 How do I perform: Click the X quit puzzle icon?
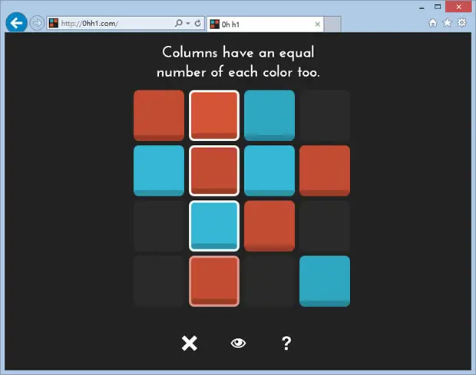pyautogui.click(x=190, y=344)
